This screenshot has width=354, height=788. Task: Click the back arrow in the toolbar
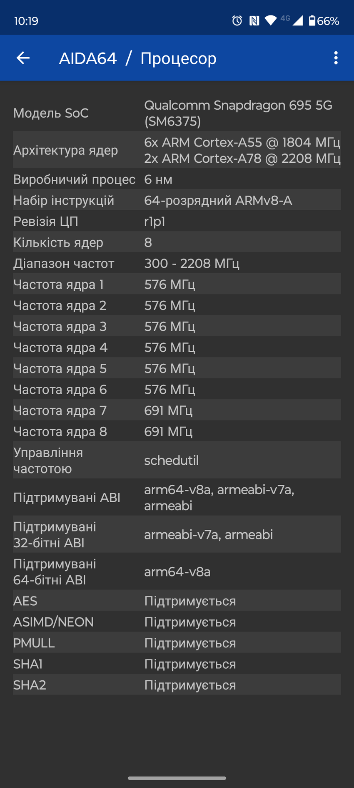pyautogui.click(x=23, y=58)
